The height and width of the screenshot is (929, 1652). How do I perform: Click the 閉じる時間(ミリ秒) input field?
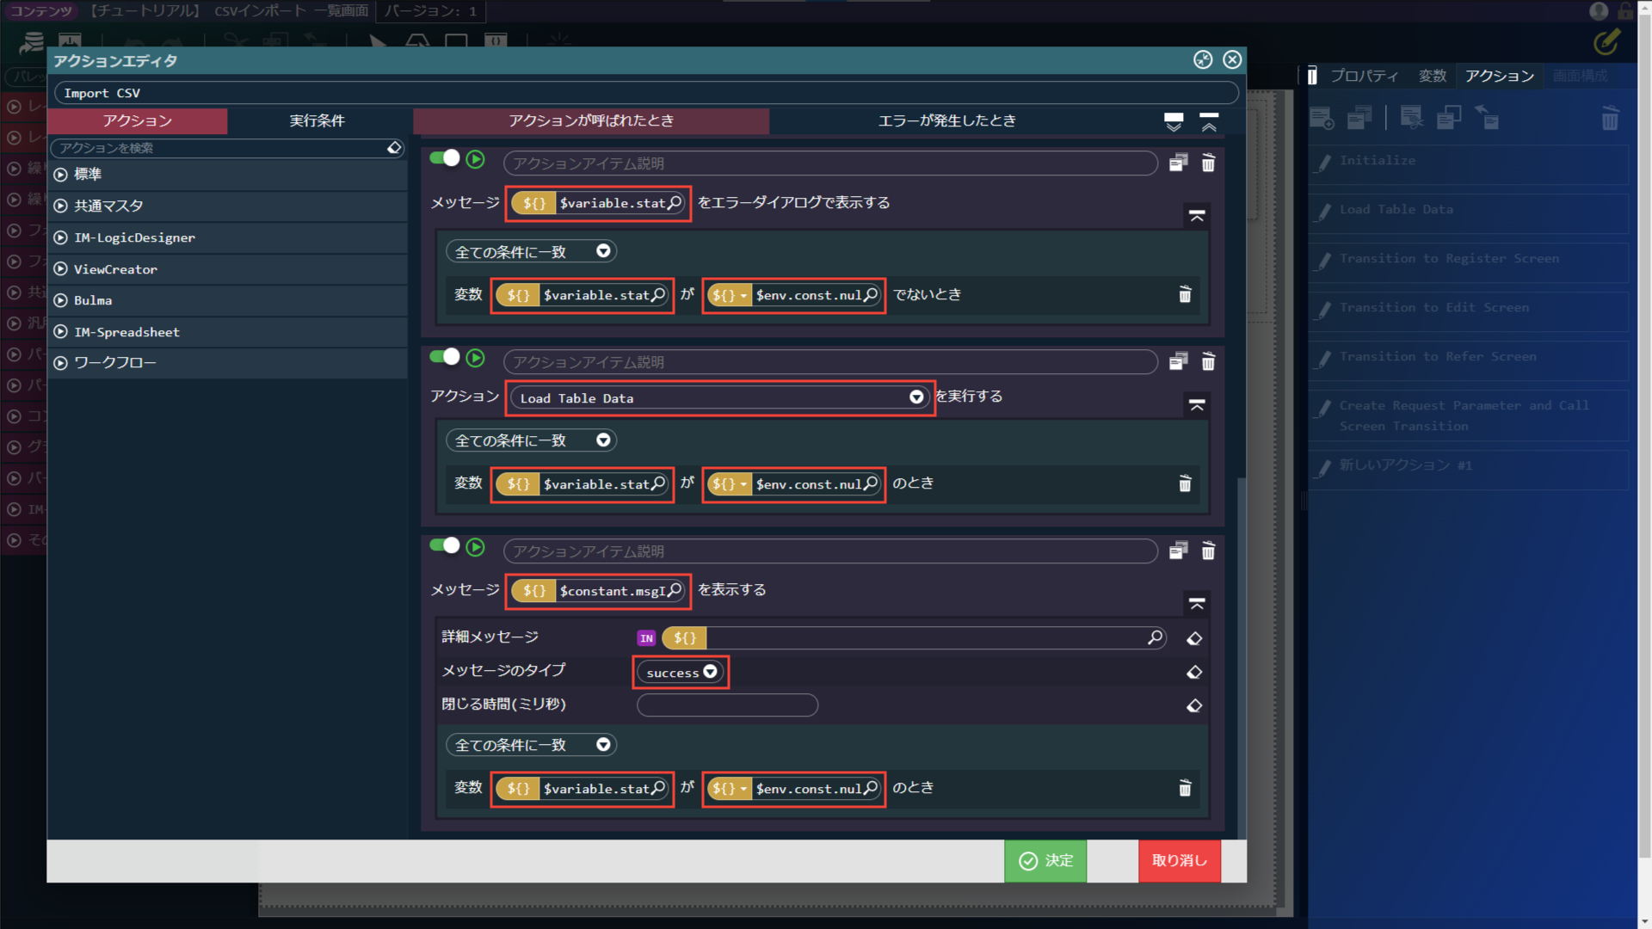[727, 705]
